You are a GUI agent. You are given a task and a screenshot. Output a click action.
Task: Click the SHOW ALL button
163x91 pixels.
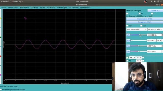[x=155, y=11]
